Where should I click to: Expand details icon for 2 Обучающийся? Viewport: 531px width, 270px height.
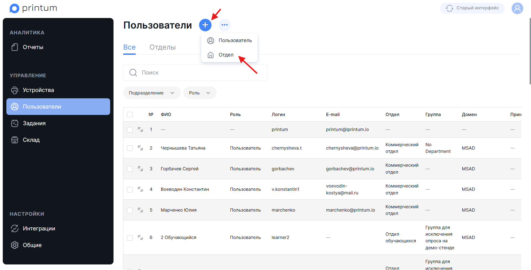coord(140,237)
